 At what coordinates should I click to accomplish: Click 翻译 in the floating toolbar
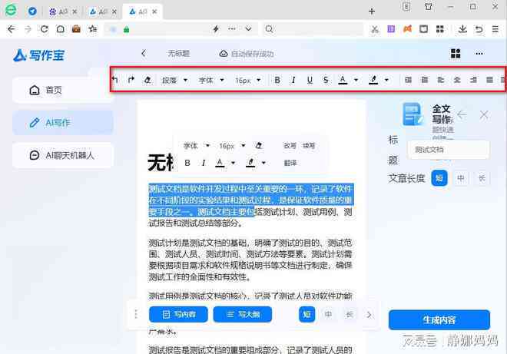click(290, 163)
